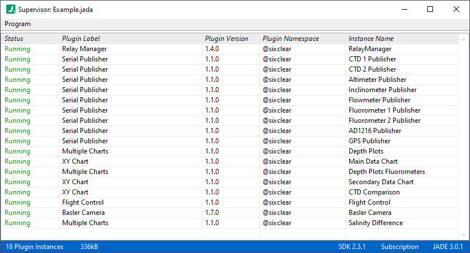Click JADE 3.0.1 in status bar
The width and height of the screenshot is (470, 253).
click(448, 247)
